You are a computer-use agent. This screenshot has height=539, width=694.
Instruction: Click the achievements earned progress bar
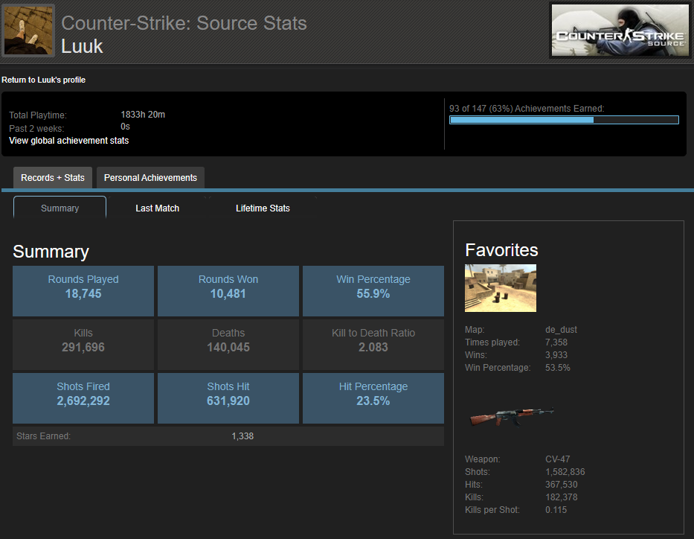click(564, 120)
